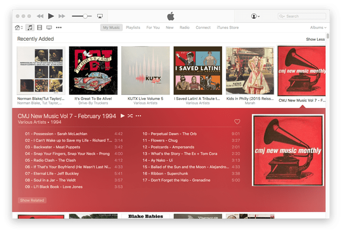The height and width of the screenshot is (233, 342).
Task: Click the large CMJ album artwork
Action: [x=288, y=150]
